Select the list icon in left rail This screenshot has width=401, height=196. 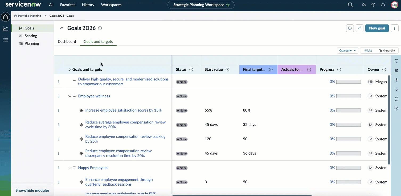5,40
